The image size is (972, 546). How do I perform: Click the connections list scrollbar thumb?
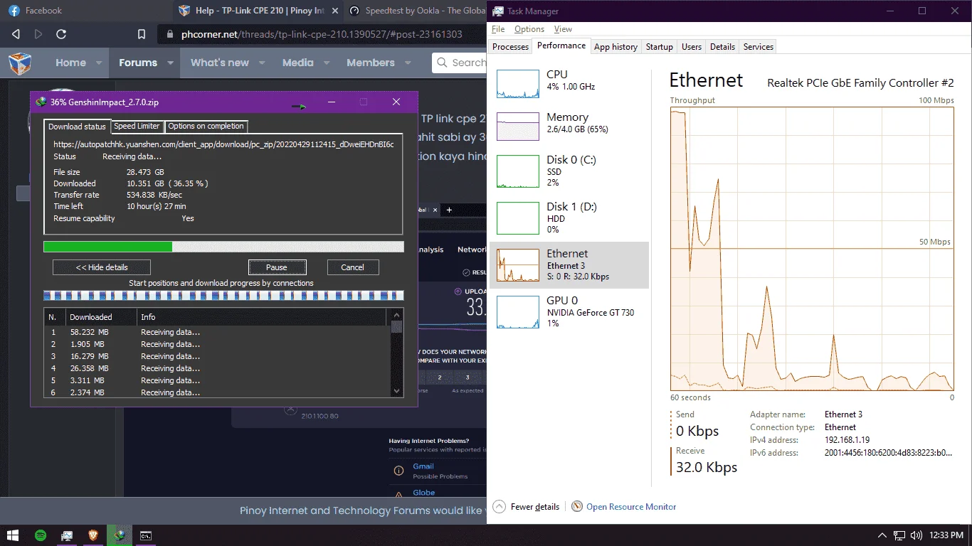pos(397,328)
